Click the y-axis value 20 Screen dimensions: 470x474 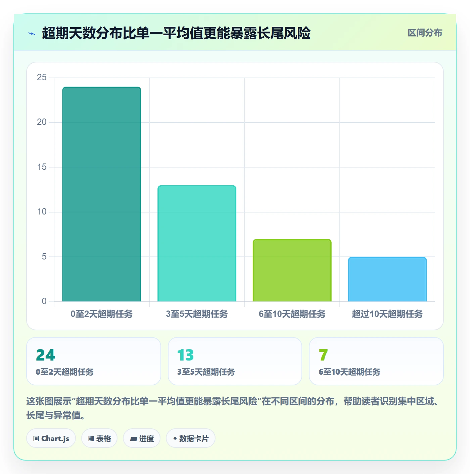point(42,122)
